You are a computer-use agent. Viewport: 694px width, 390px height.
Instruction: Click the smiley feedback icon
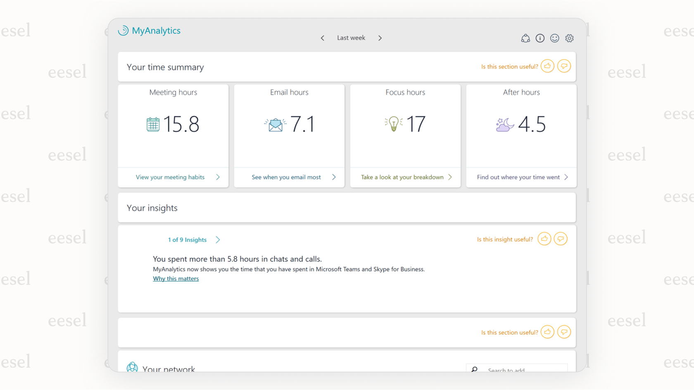pyautogui.click(x=555, y=38)
